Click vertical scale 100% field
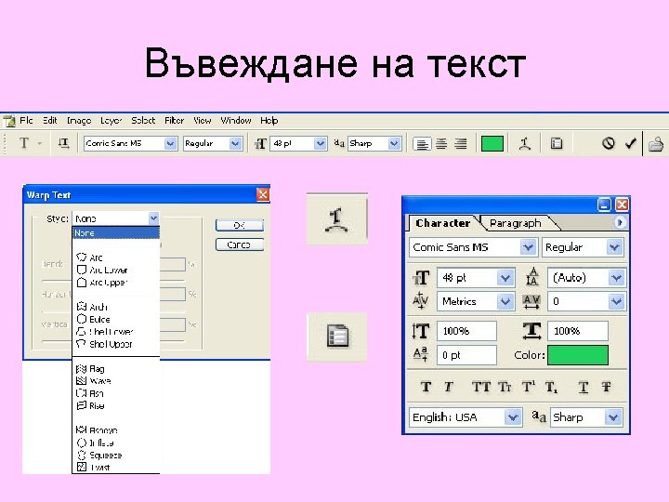Image resolution: width=669 pixels, height=502 pixels. tap(466, 331)
